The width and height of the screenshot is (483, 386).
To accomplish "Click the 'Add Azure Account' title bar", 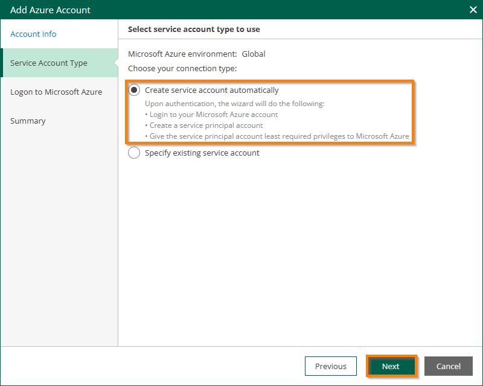I will click(181, 10).
